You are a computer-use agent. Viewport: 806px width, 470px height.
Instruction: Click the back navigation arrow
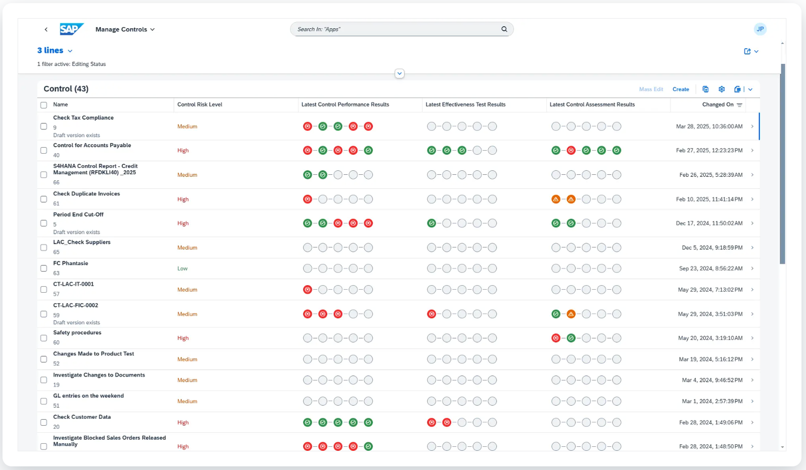(x=46, y=29)
